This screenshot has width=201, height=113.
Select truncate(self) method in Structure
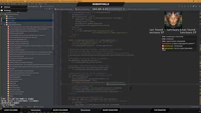point(11,69)
